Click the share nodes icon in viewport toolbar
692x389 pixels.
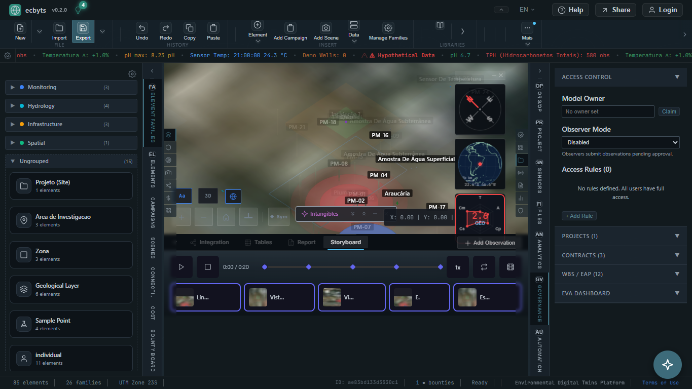click(x=168, y=185)
